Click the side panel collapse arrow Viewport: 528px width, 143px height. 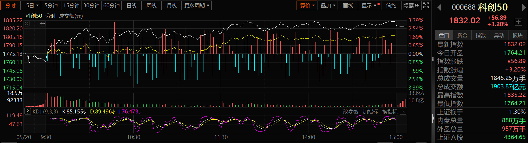(x=433, y=118)
